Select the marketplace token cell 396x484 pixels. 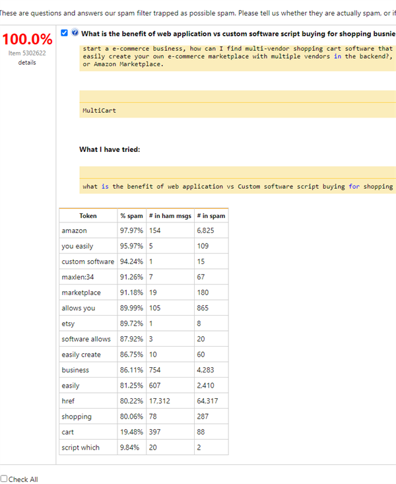(88, 293)
